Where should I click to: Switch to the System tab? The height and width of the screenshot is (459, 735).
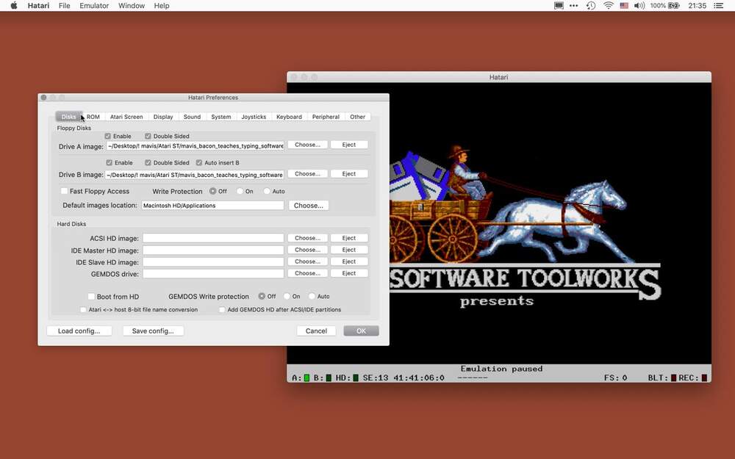(221, 117)
